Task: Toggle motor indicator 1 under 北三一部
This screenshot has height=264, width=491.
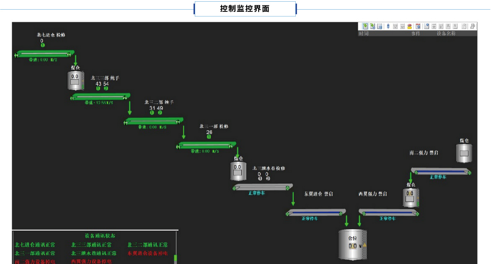Action: point(209,136)
